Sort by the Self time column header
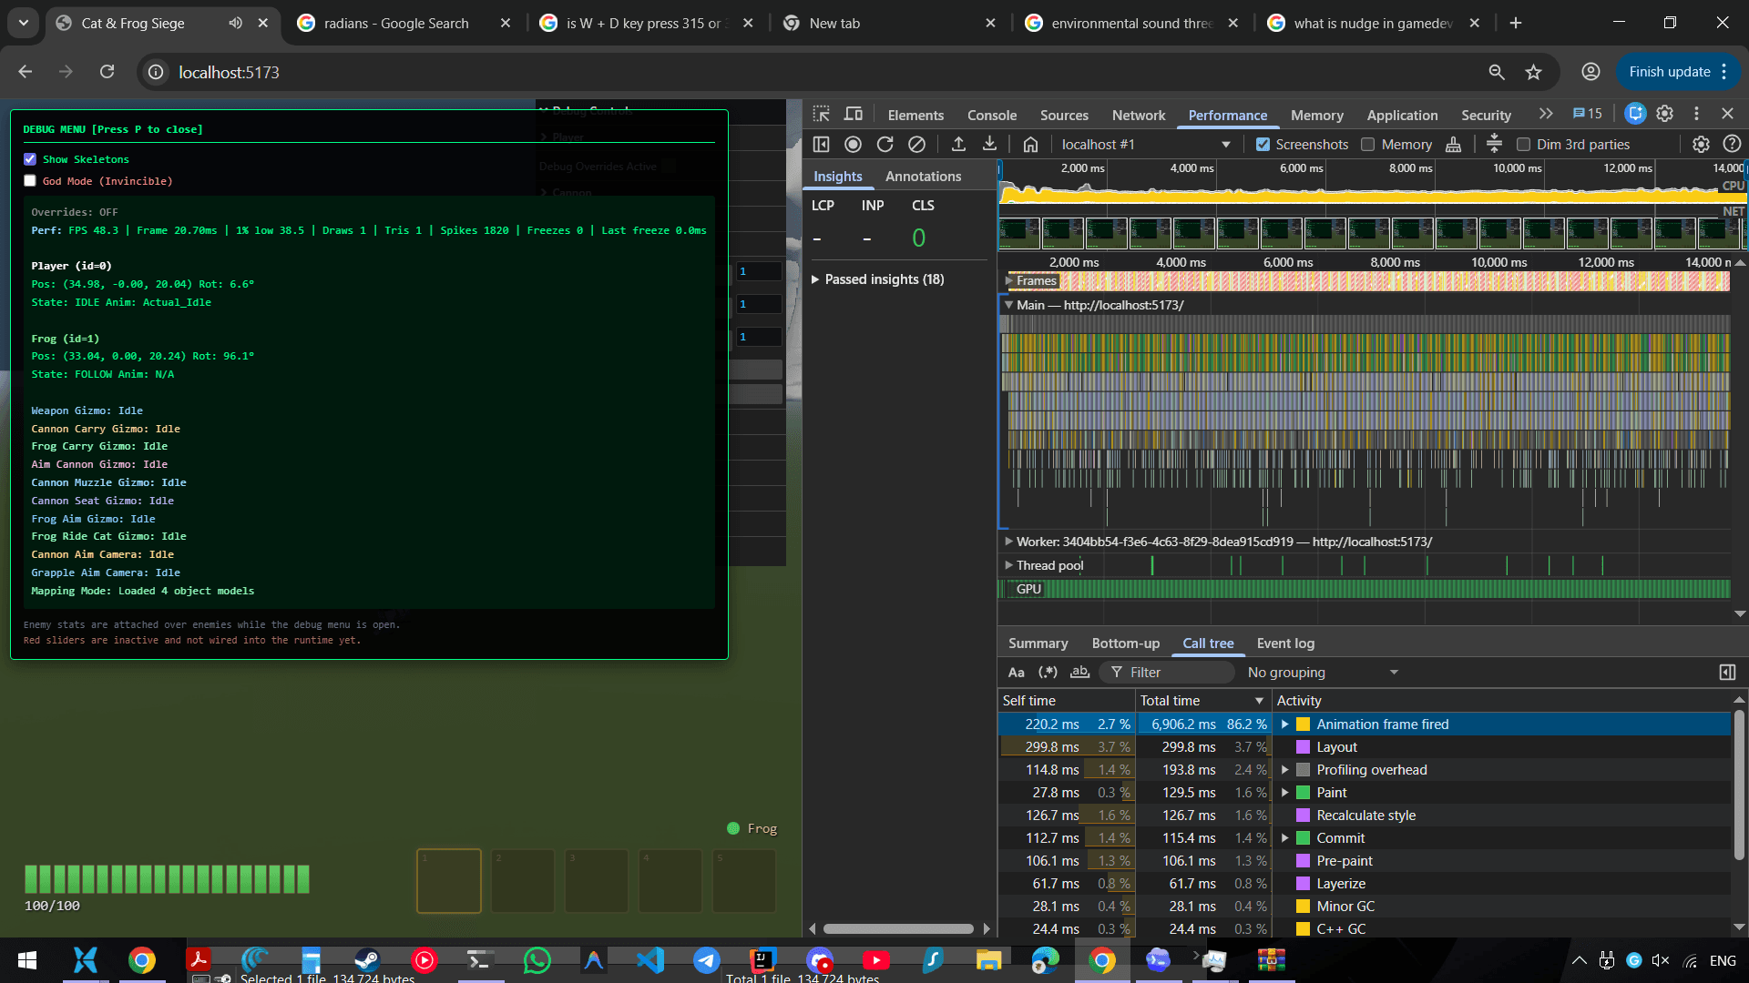Viewport: 1749px width, 983px height. pos(1066,700)
